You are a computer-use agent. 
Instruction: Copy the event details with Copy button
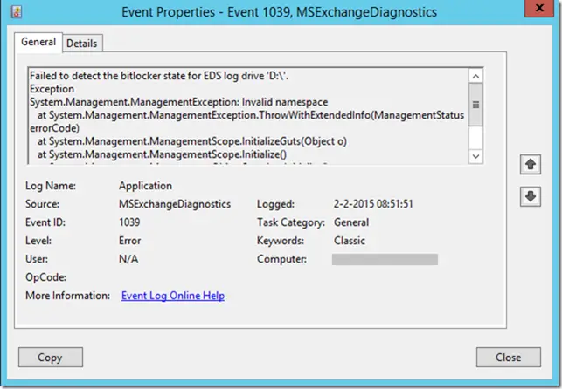point(51,358)
